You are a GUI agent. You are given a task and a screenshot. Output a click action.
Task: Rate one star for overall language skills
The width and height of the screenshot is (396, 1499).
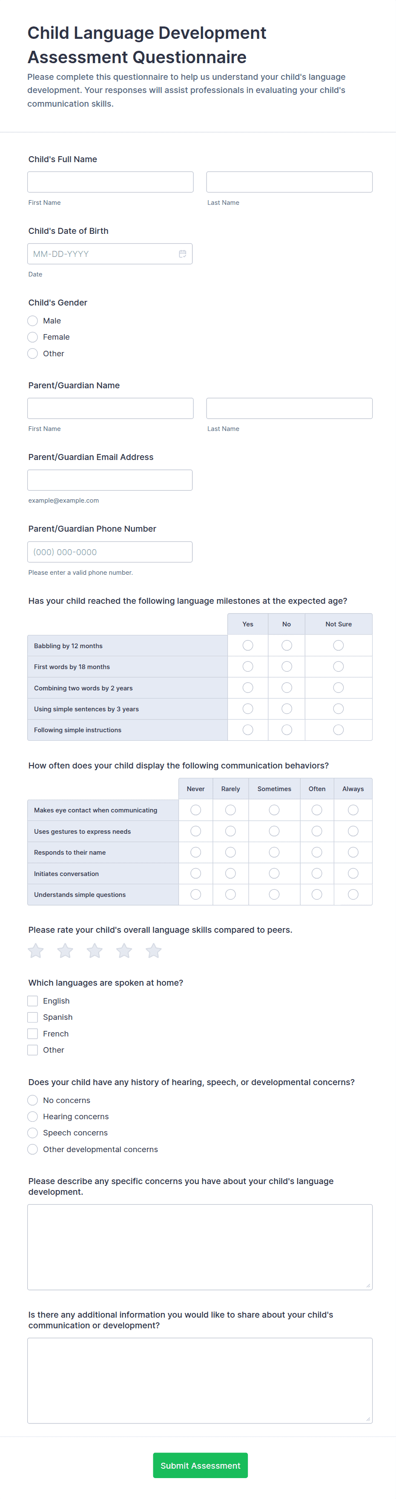[x=35, y=950]
